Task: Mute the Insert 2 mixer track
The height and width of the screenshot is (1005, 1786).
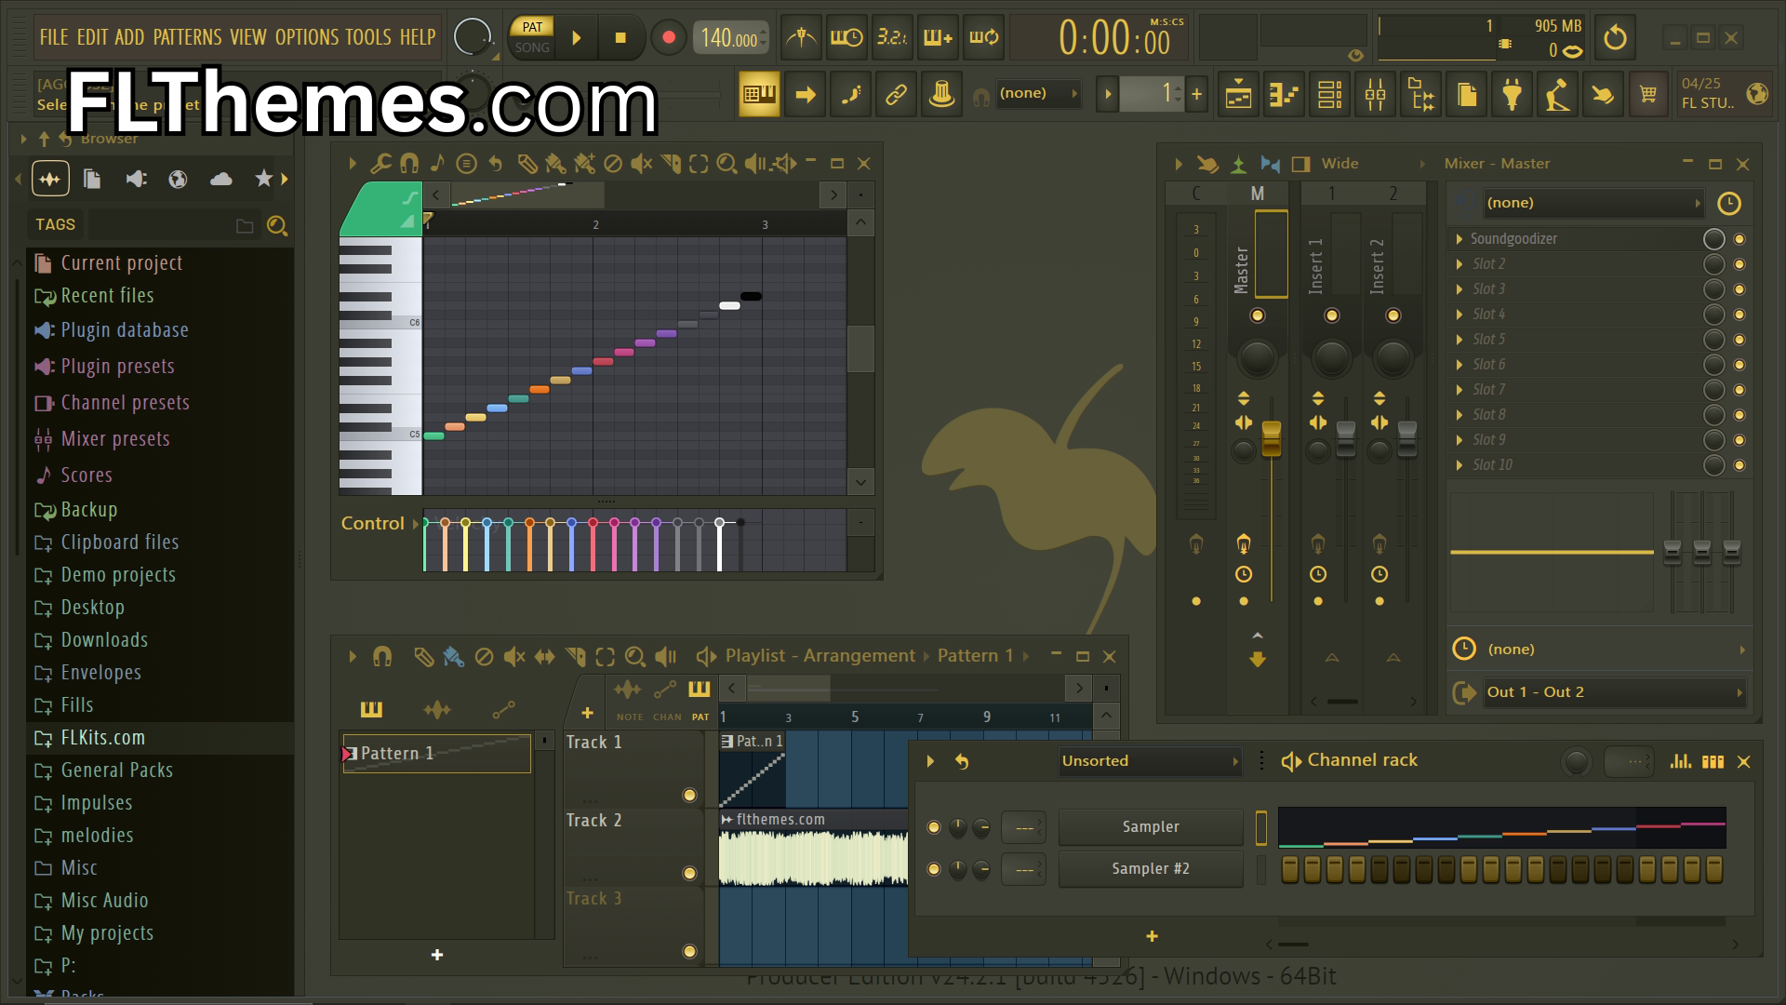Action: click(x=1393, y=315)
